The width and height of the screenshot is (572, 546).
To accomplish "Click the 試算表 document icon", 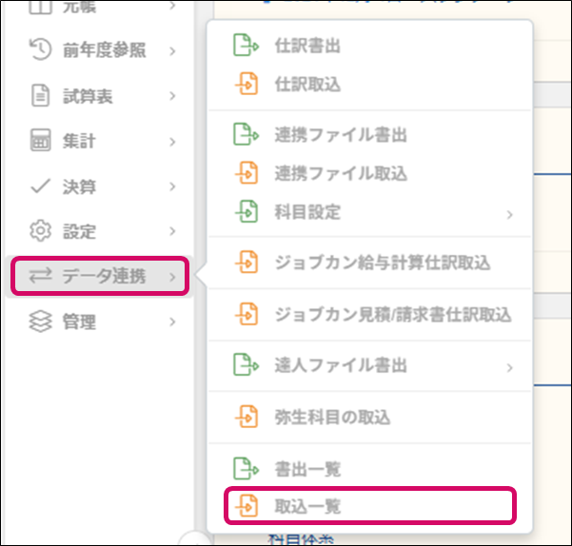I will [x=40, y=96].
